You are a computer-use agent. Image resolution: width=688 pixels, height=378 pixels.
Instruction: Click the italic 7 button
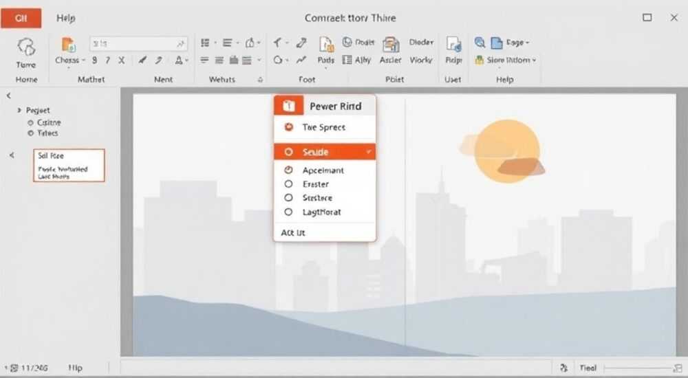click(108, 60)
